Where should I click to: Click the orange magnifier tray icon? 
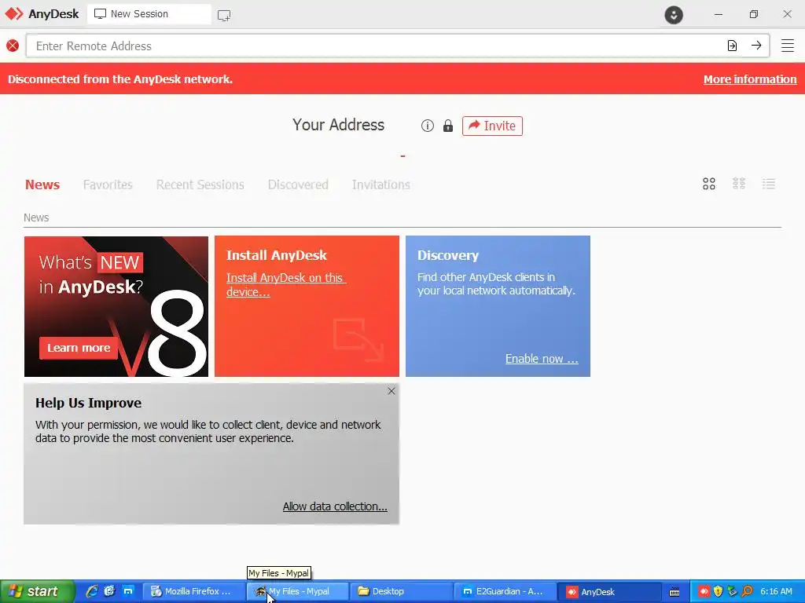(747, 592)
